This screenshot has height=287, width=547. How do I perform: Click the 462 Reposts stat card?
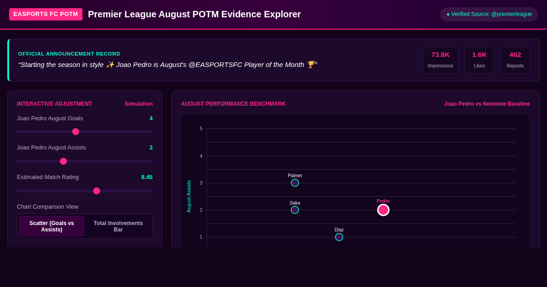coord(515,60)
